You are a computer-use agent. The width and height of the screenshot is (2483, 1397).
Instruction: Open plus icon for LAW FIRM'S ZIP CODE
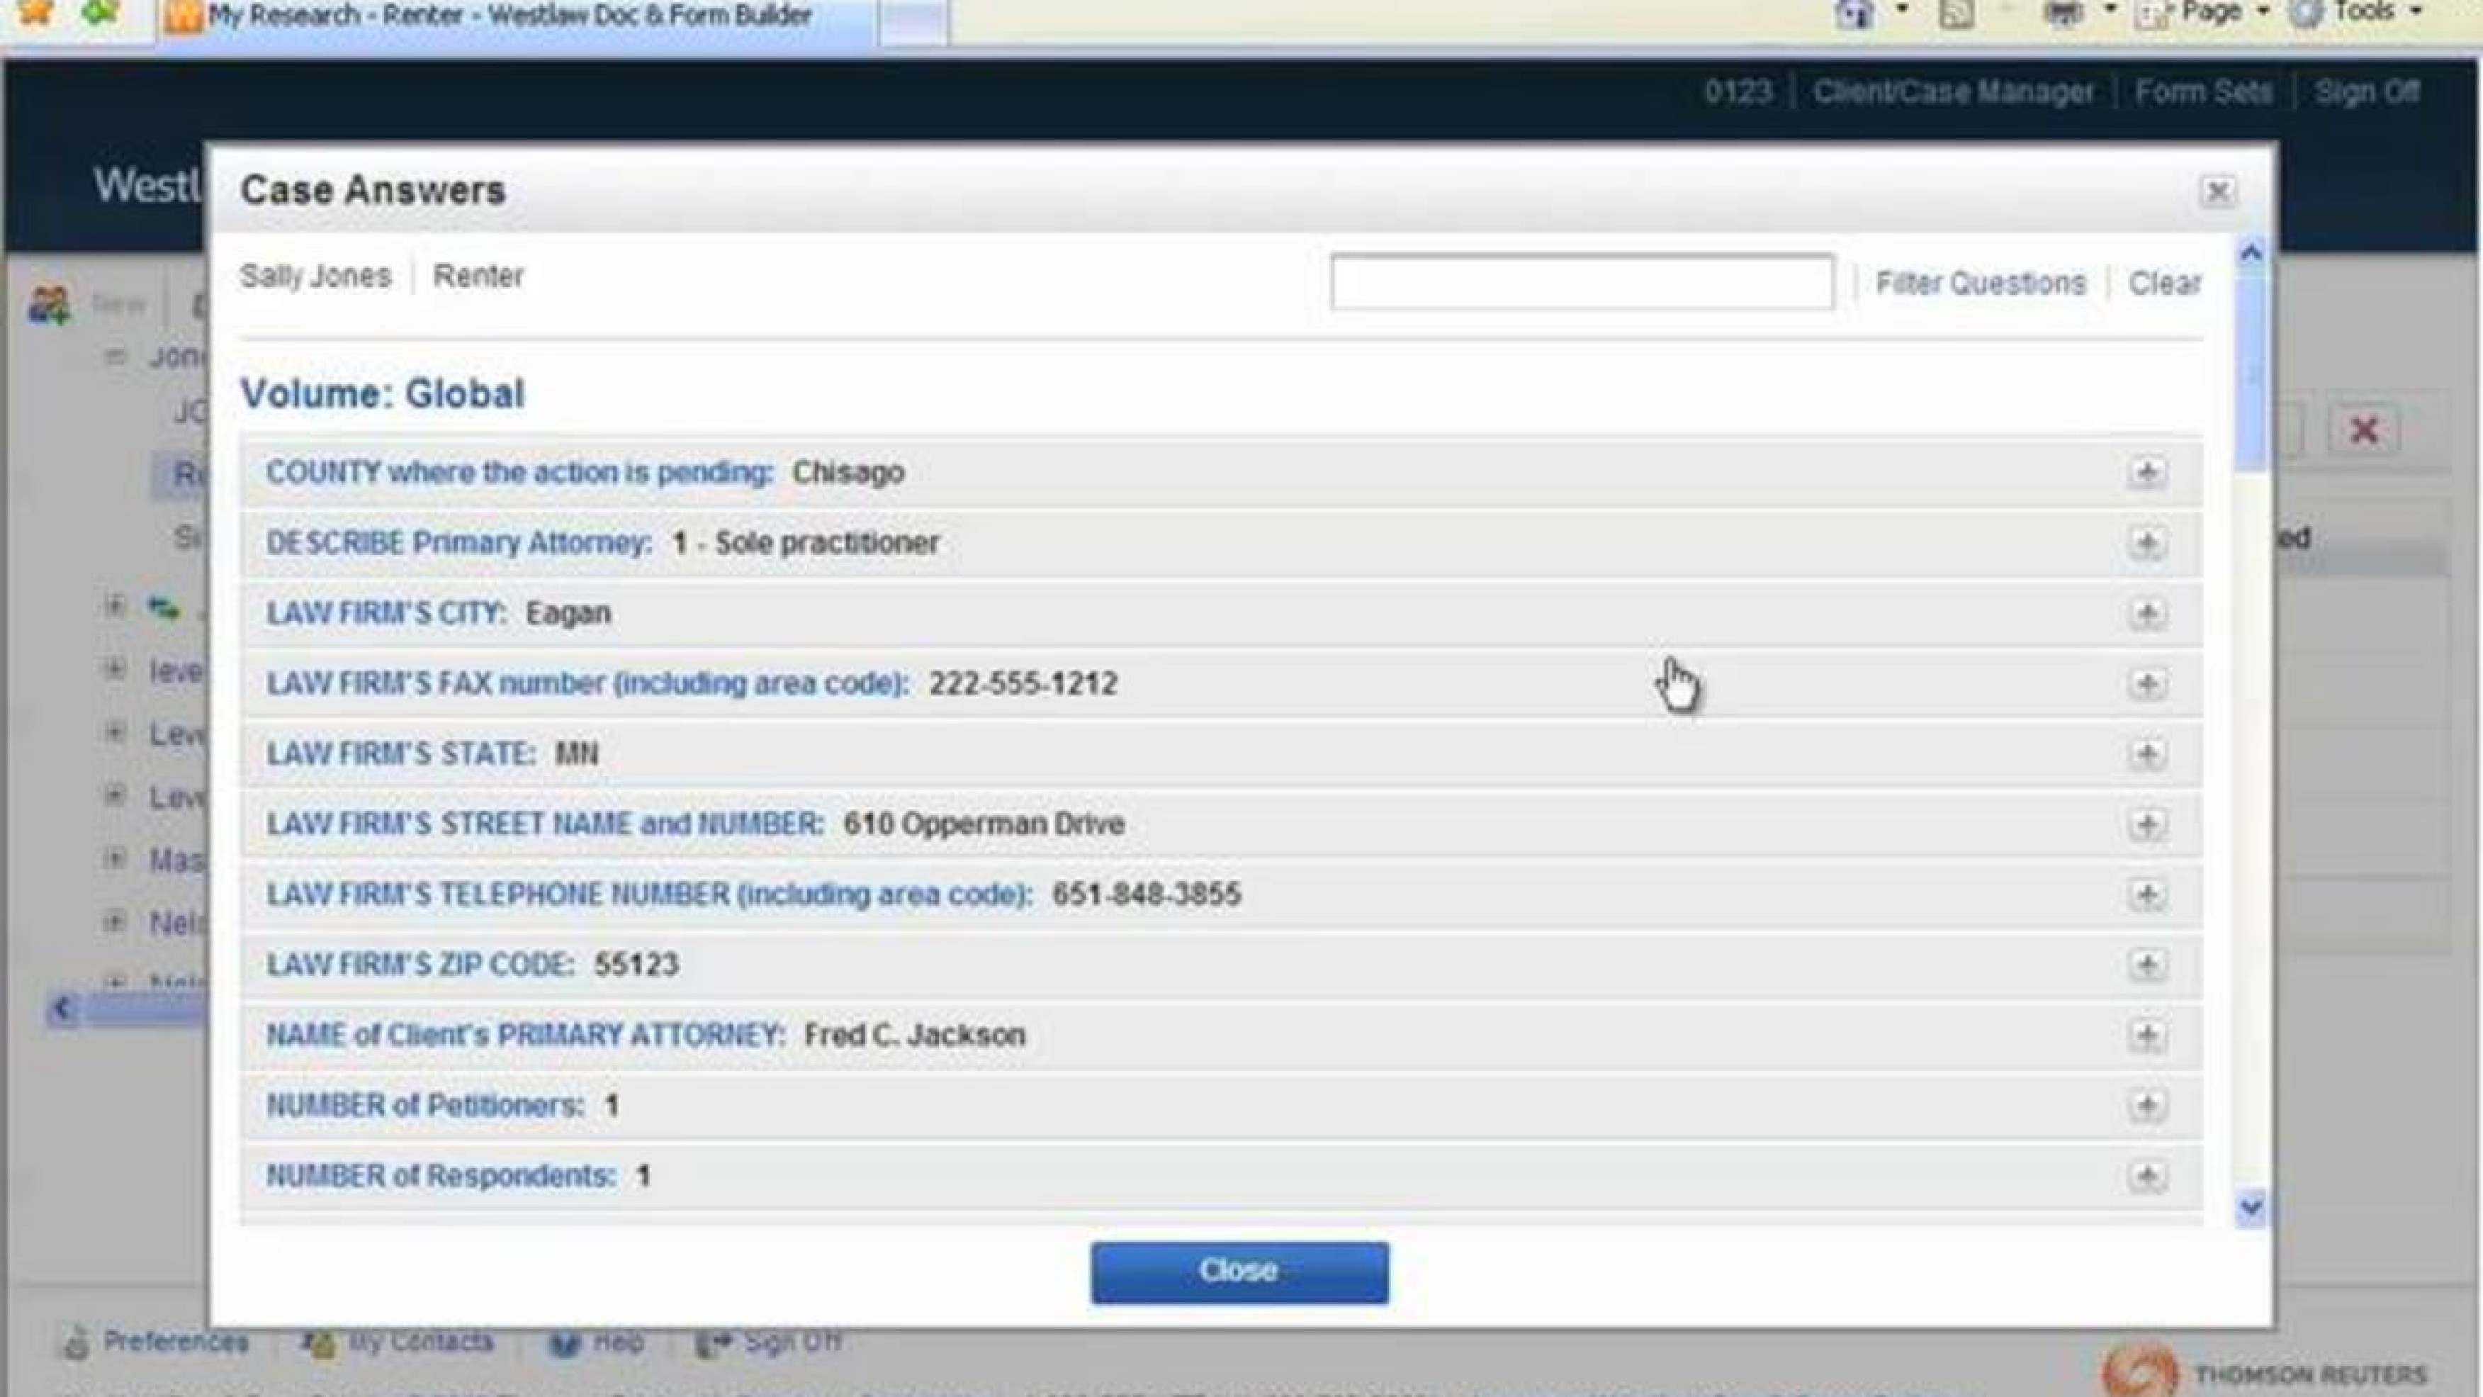point(2146,965)
